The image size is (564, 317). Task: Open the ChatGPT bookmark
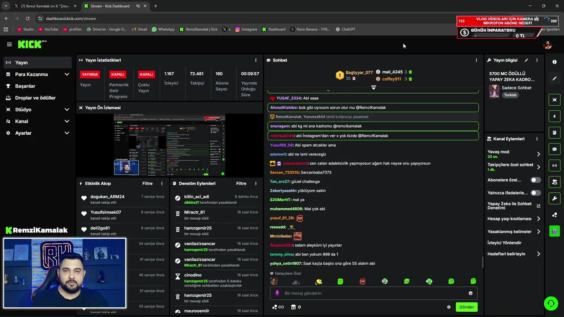pos(345,29)
